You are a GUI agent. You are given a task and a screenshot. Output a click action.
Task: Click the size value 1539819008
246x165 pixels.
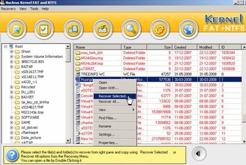(x=161, y=112)
